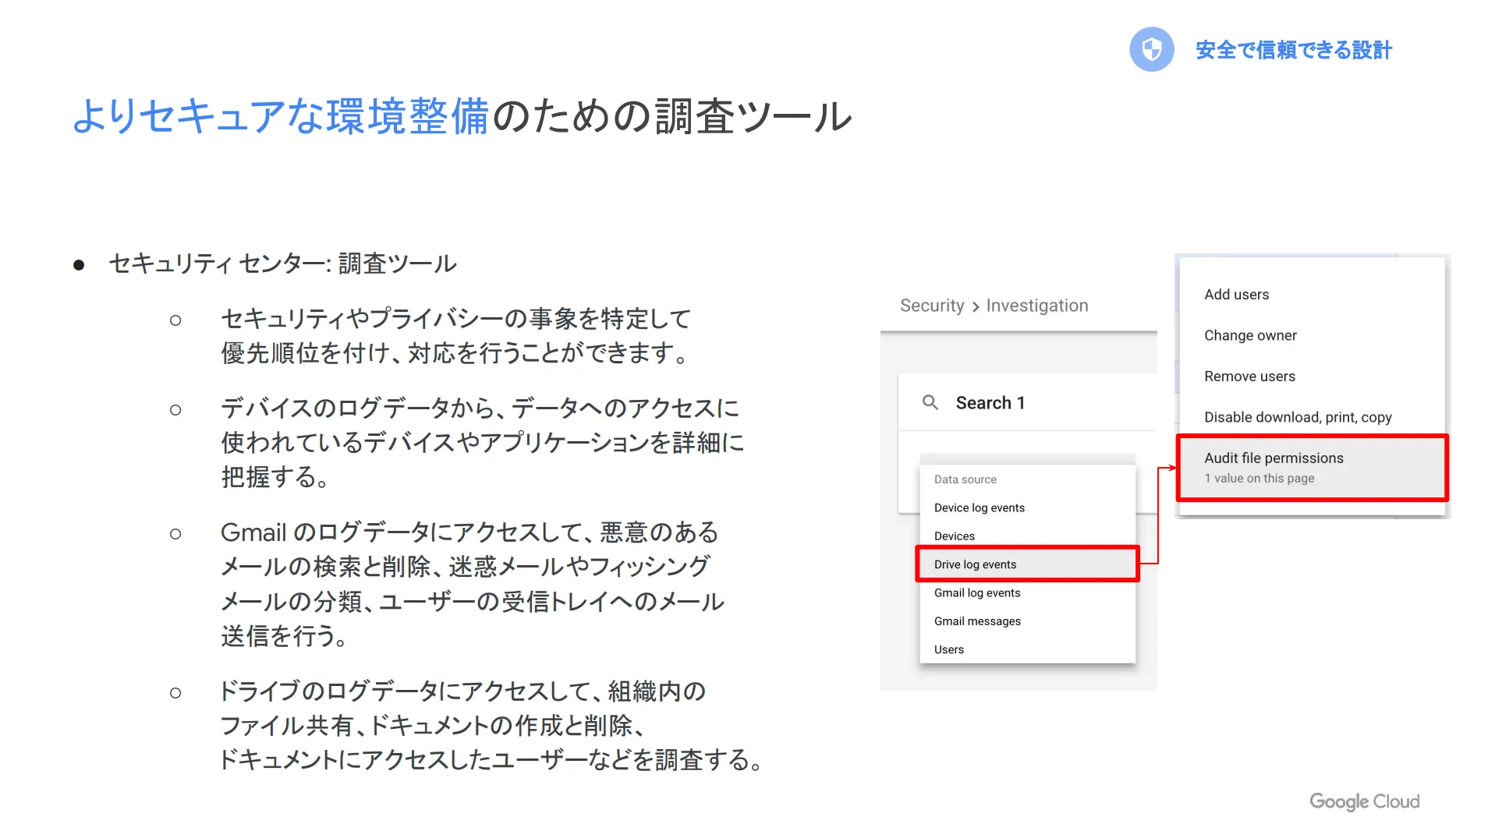Image resolution: width=1488 pixels, height=831 pixels.
Task: Choose Remove users action
Action: tap(1312, 377)
